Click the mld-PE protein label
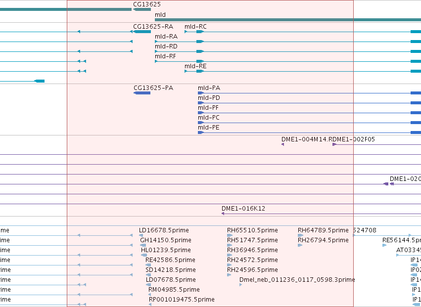Screen dimensions: 421x307 tap(209, 128)
